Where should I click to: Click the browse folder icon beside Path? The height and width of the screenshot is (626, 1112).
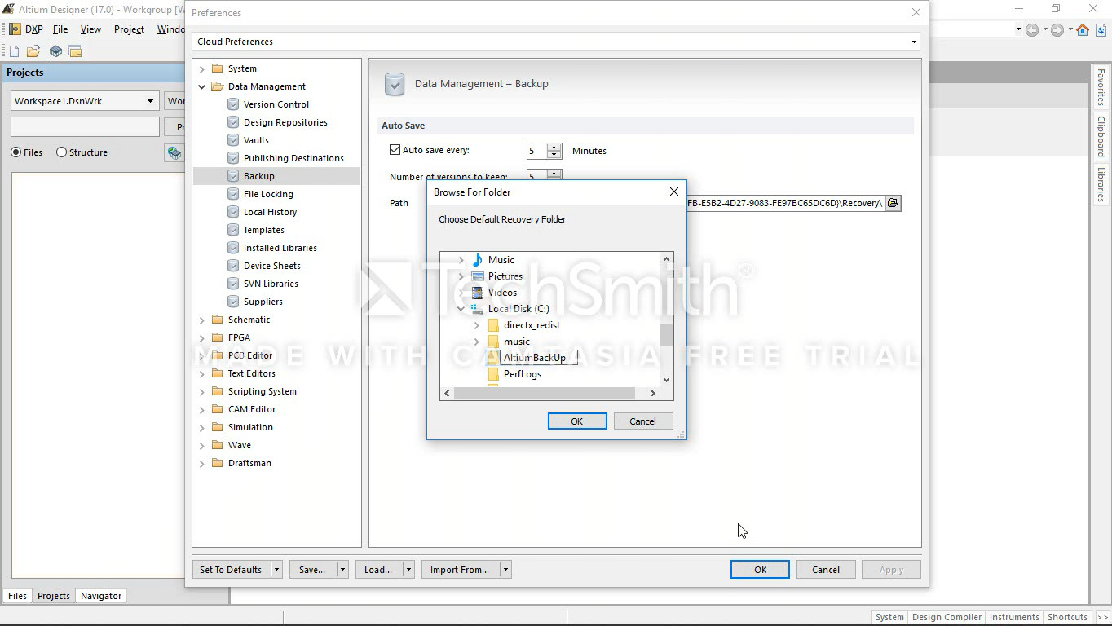[x=893, y=203]
